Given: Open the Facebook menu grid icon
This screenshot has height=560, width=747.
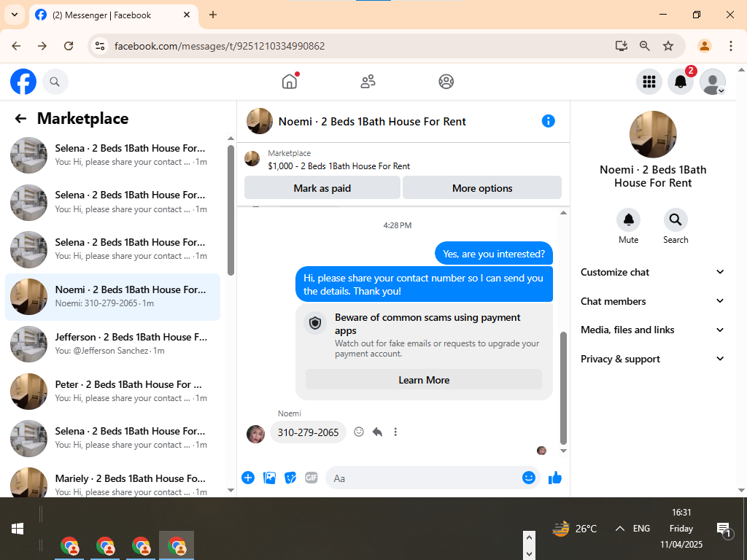Looking at the screenshot, I should (x=649, y=82).
